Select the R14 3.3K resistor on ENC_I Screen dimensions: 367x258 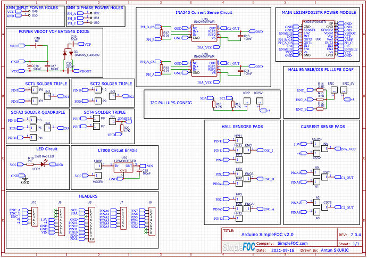point(320,90)
